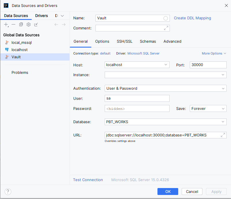Navigate forward with right arrow icon
231x199 pixels.
pyautogui.click(x=64, y=25)
